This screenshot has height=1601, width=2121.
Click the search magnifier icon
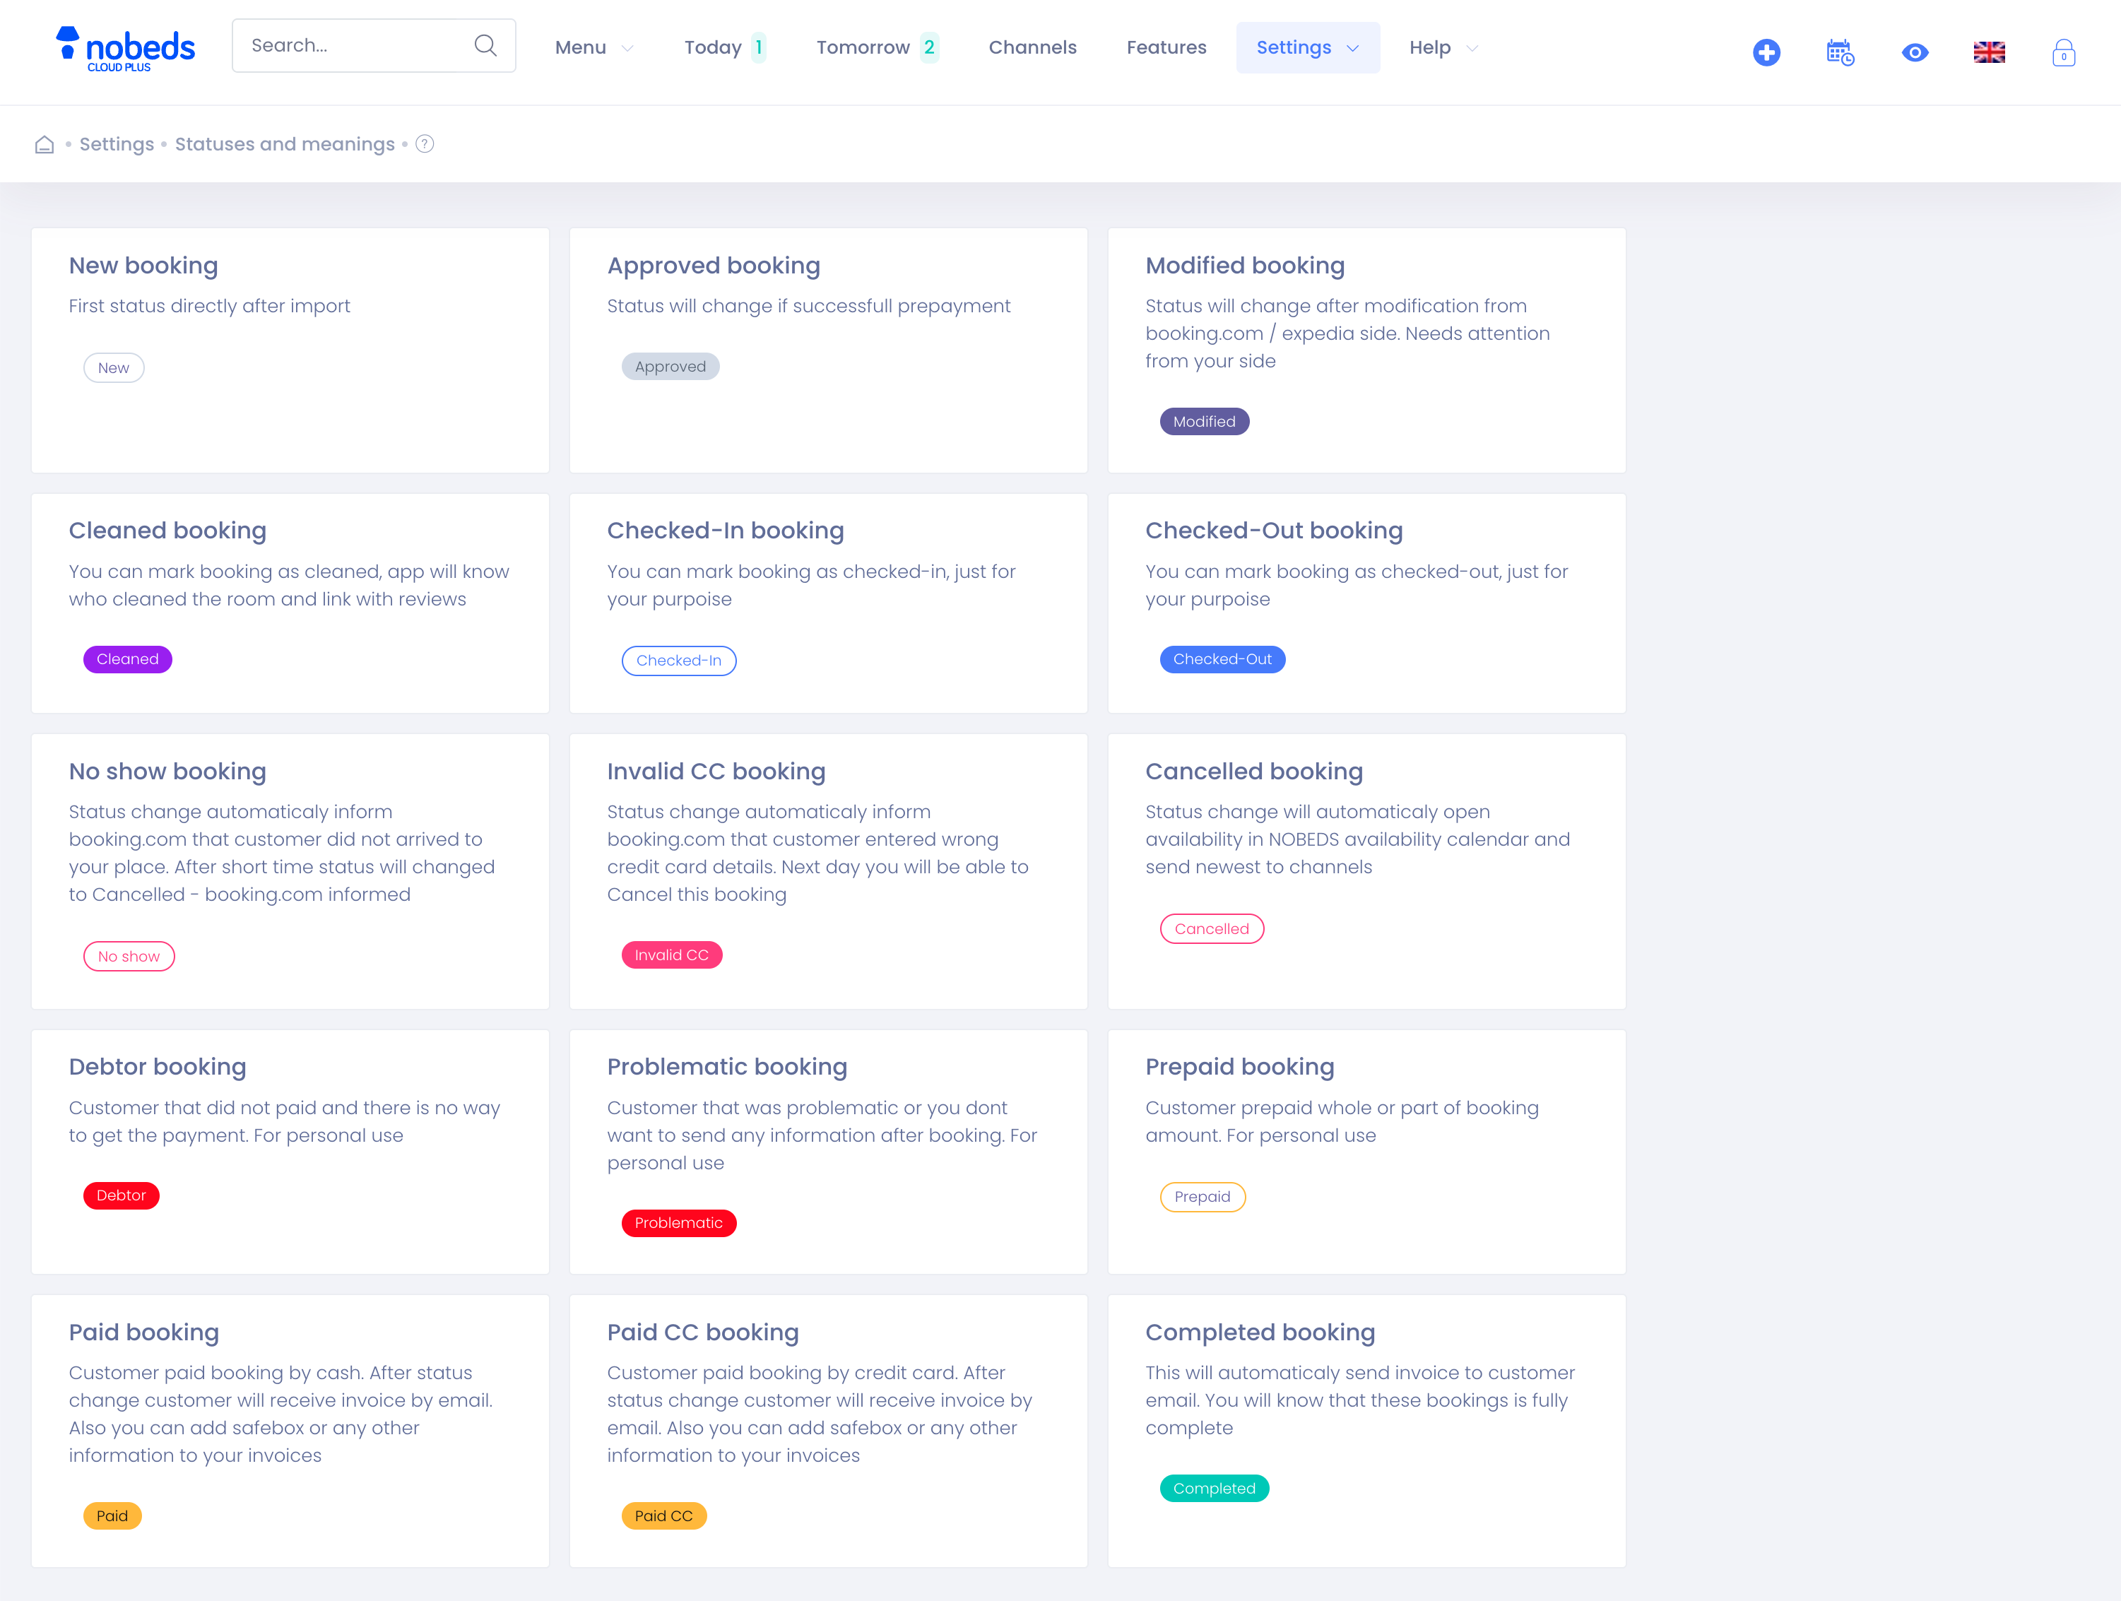(485, 45)
